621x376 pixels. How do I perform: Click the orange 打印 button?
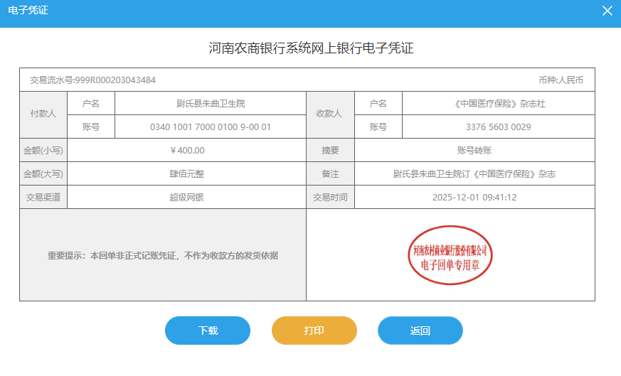click(x=314, y=331)
